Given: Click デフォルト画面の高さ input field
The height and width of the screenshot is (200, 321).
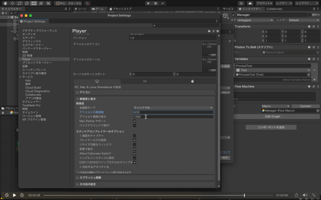Looking at the screenshot, I should tap(173, 117).
